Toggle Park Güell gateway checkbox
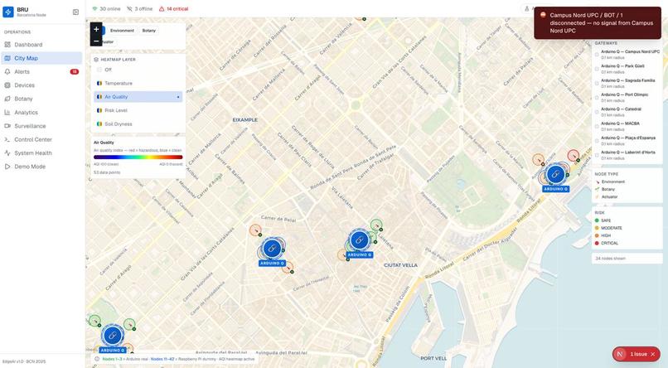This screenshot has height=368, width=668. pos(597,69)
